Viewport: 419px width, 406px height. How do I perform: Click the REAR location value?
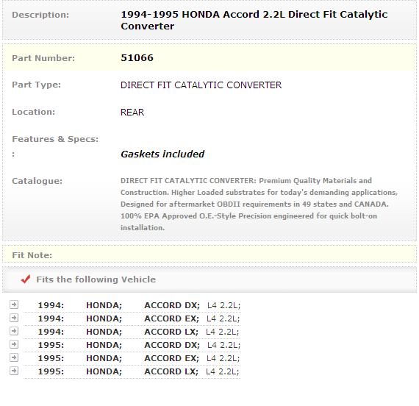tap(132, 112)
